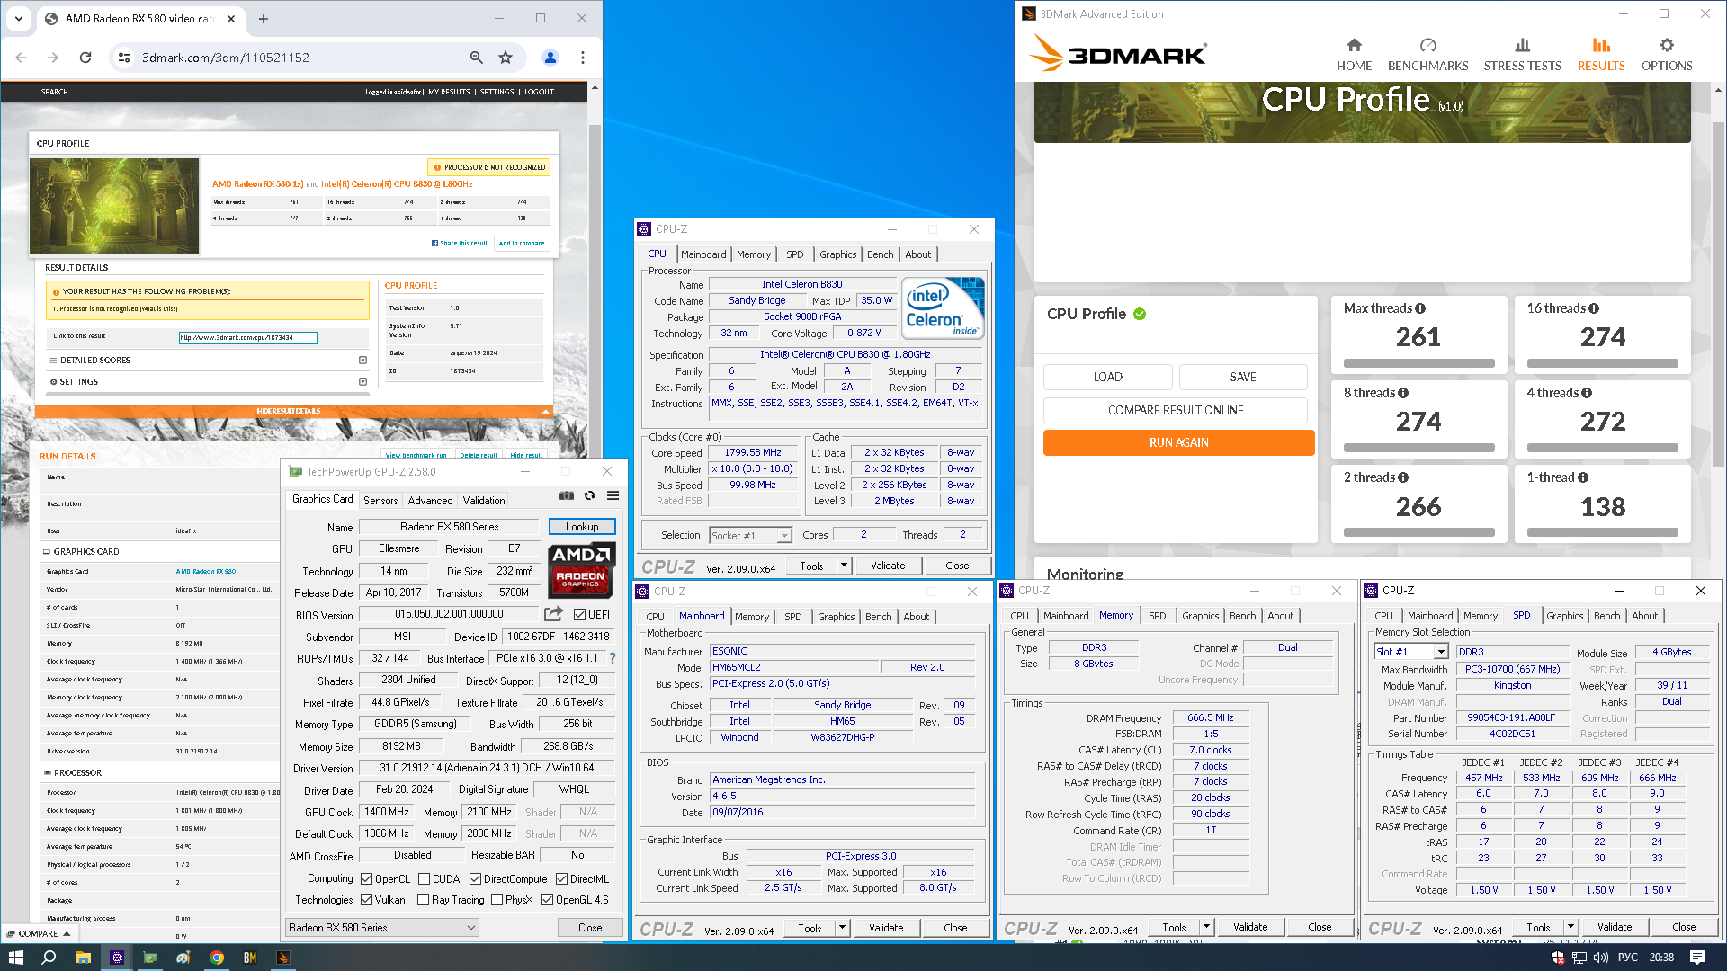Switch to the Advanced tab in GPU-Z
1727x971 pixels.
pyautogui.click(x=430, y=501)
